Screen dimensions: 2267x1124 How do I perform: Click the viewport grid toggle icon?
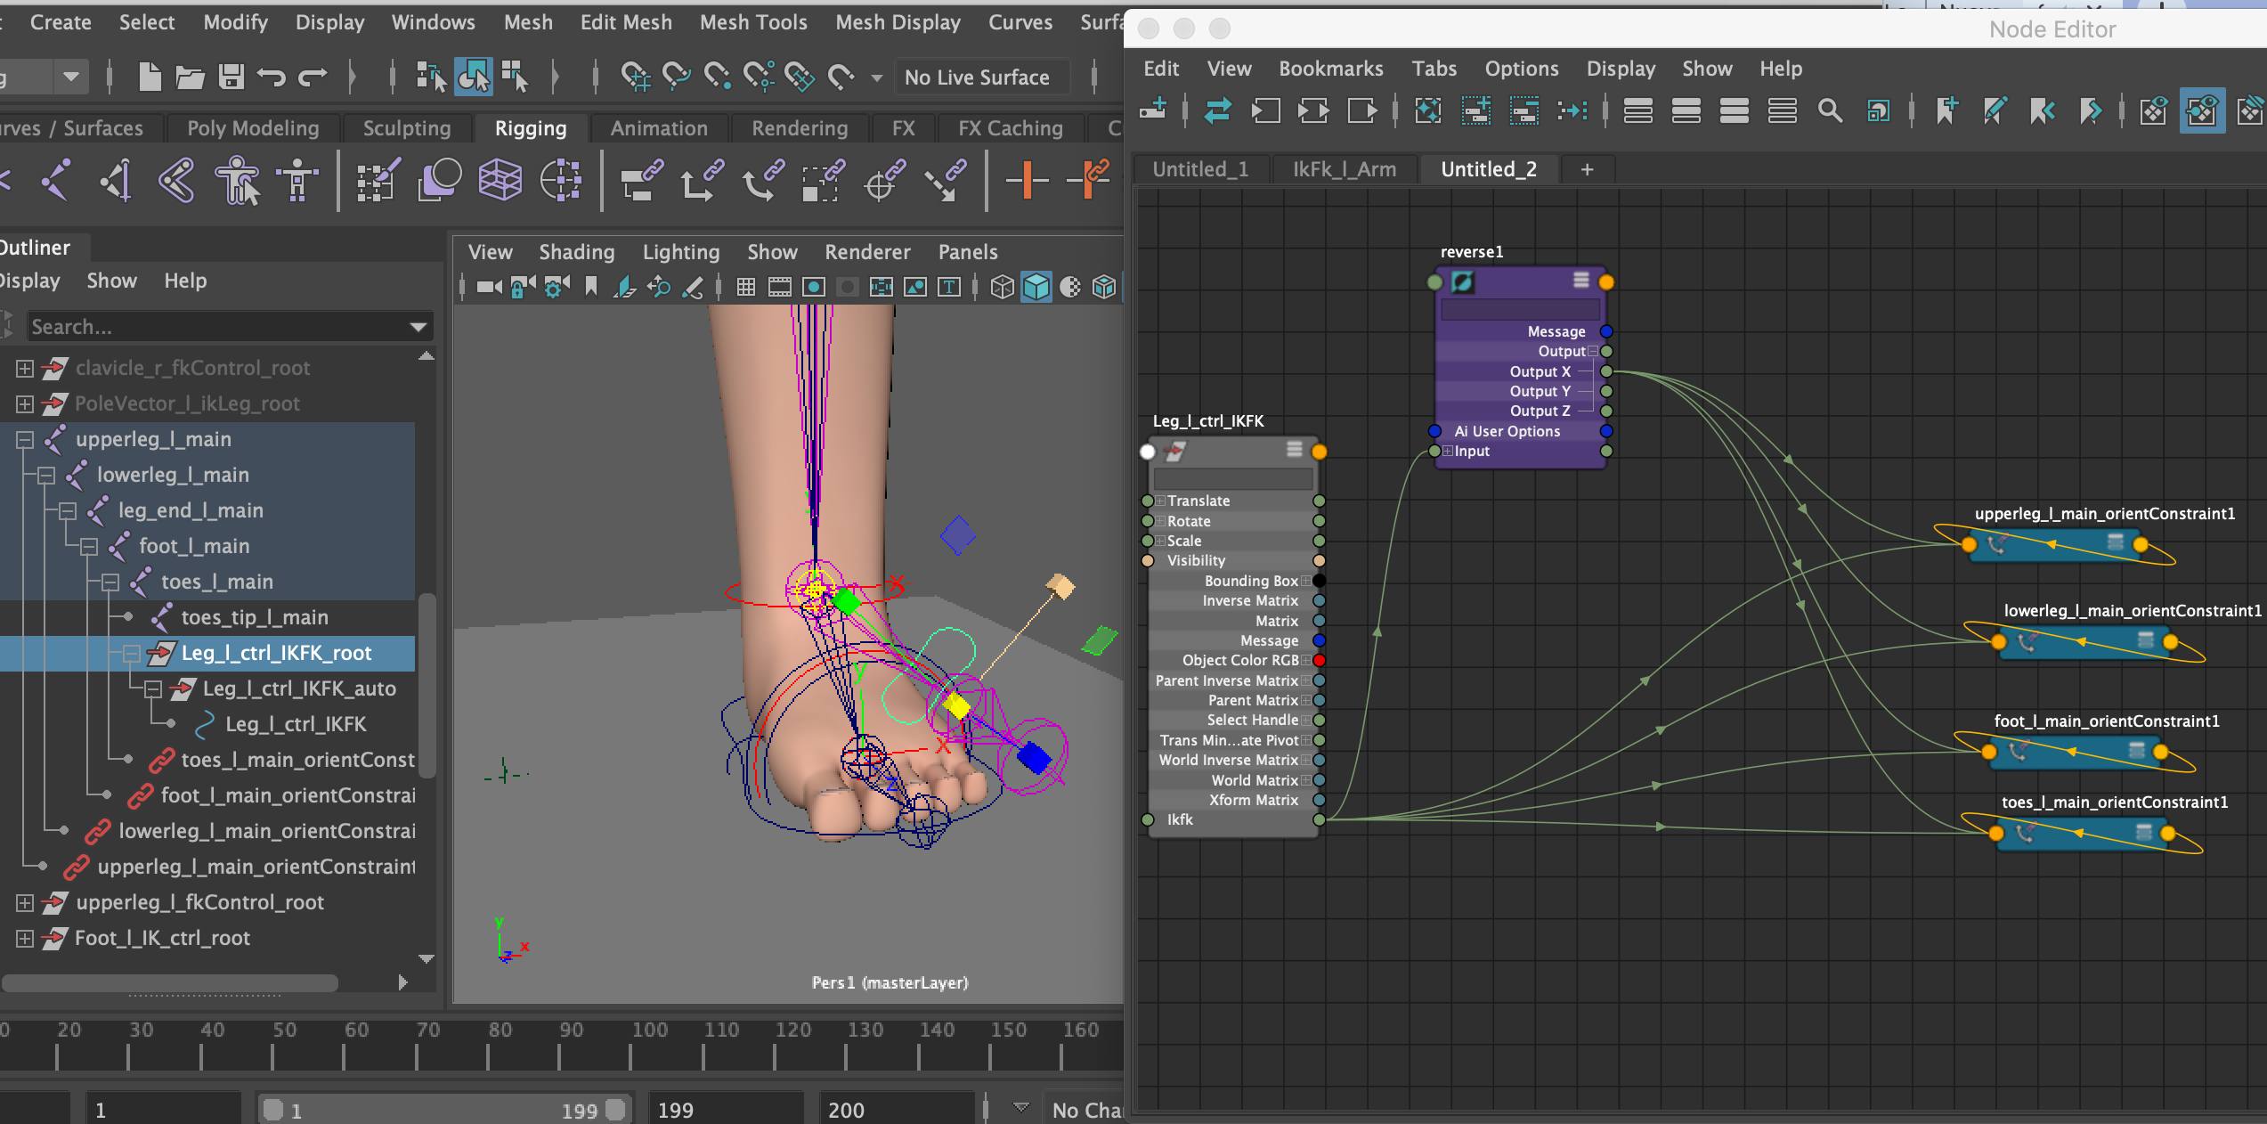pos(746,287)
